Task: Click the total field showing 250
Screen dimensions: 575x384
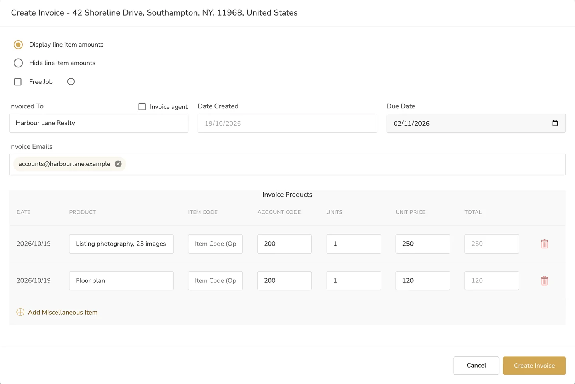Action: (492, 244)
